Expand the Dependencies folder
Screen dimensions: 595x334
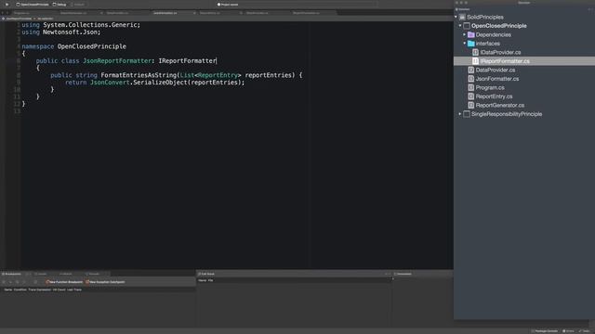tap(465, 34)
